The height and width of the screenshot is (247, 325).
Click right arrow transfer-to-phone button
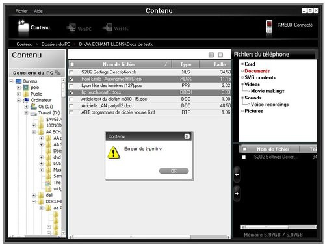(237, 194)
